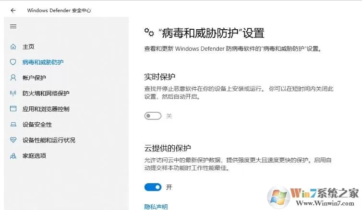Click the window icon for 应用和浏览器控制
This screenshot has height=210, width=362.
(13, 108)
